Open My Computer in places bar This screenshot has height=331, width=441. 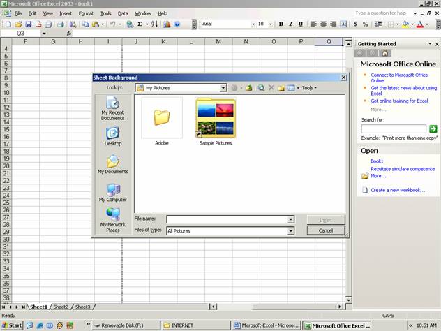pos(113,193)
